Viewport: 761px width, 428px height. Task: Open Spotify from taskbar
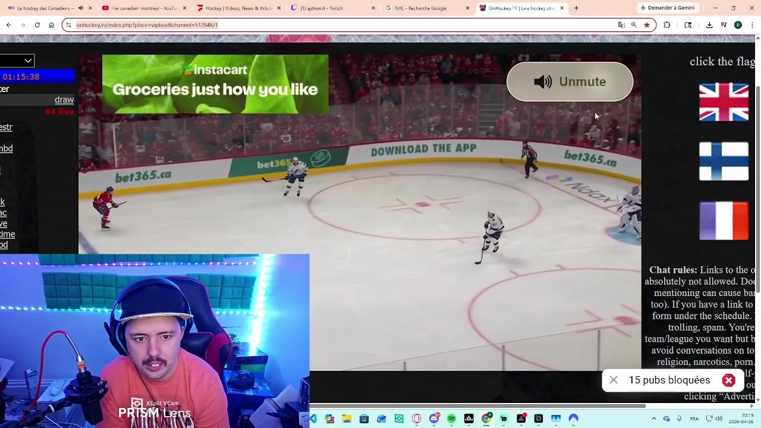click(451, 418)
